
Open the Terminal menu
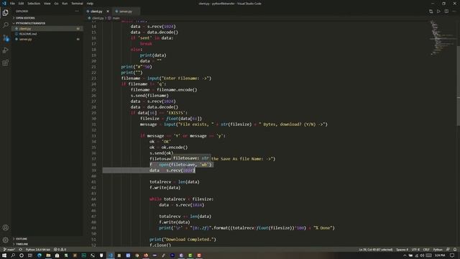[77, 4]
